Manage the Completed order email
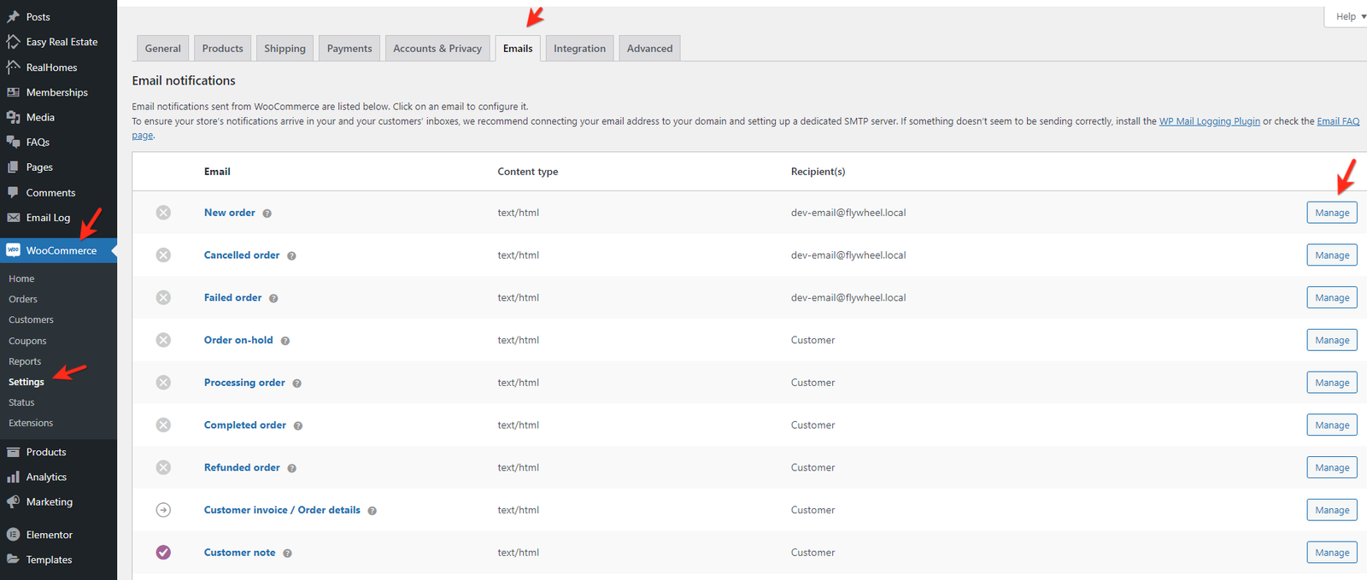This screenshot has width=1367, height=580. 1332,425
